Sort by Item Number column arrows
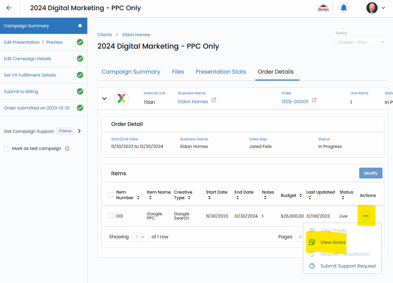Viewport: 393px width, 283px height. (x=138, y=198)
